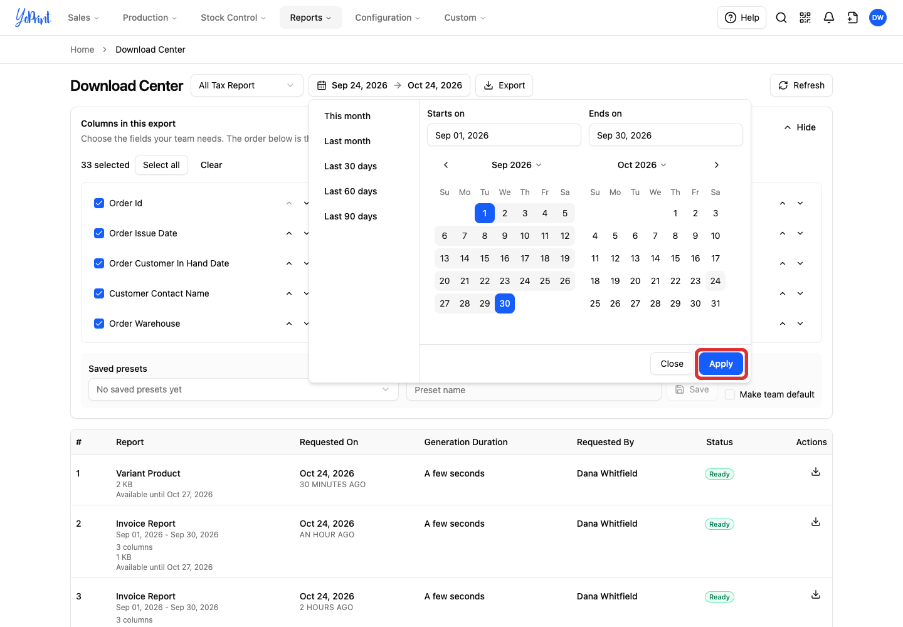
Task: Click the new document icon in header
Action: click(853, 18)
